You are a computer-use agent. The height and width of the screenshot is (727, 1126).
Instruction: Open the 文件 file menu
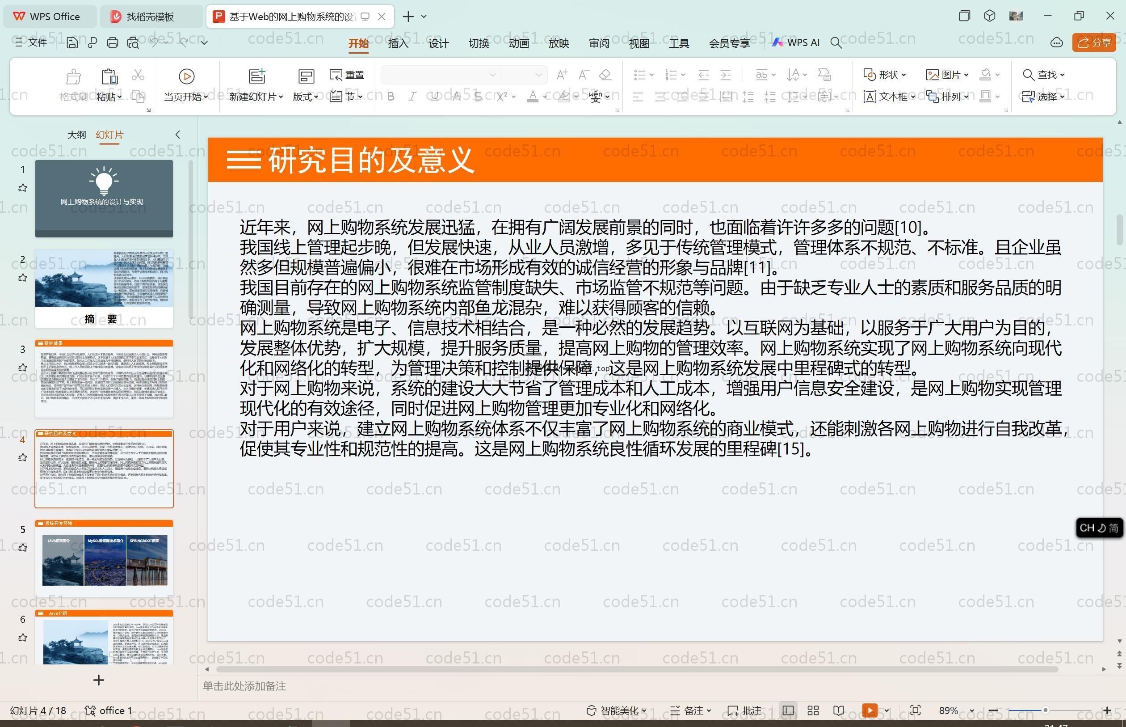point(31,42)
